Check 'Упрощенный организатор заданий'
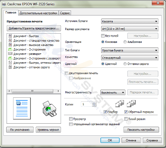The image size is (166, 148). [x=71, y=124]
